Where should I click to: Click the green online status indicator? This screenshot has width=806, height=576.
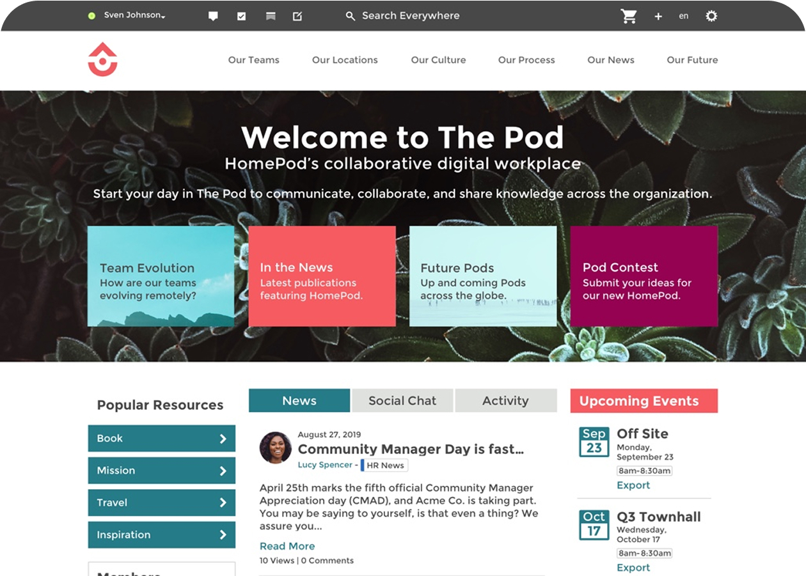coord(91,15)
